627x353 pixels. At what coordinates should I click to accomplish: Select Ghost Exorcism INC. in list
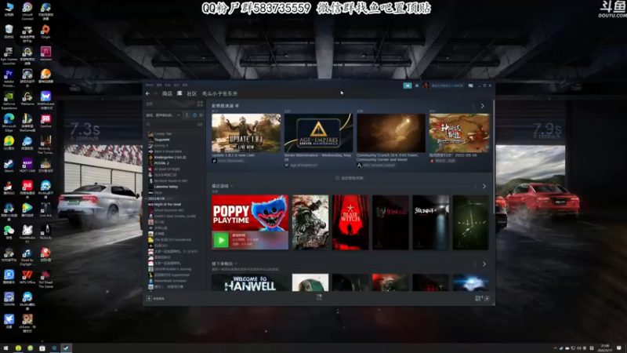tap(169, 210)
